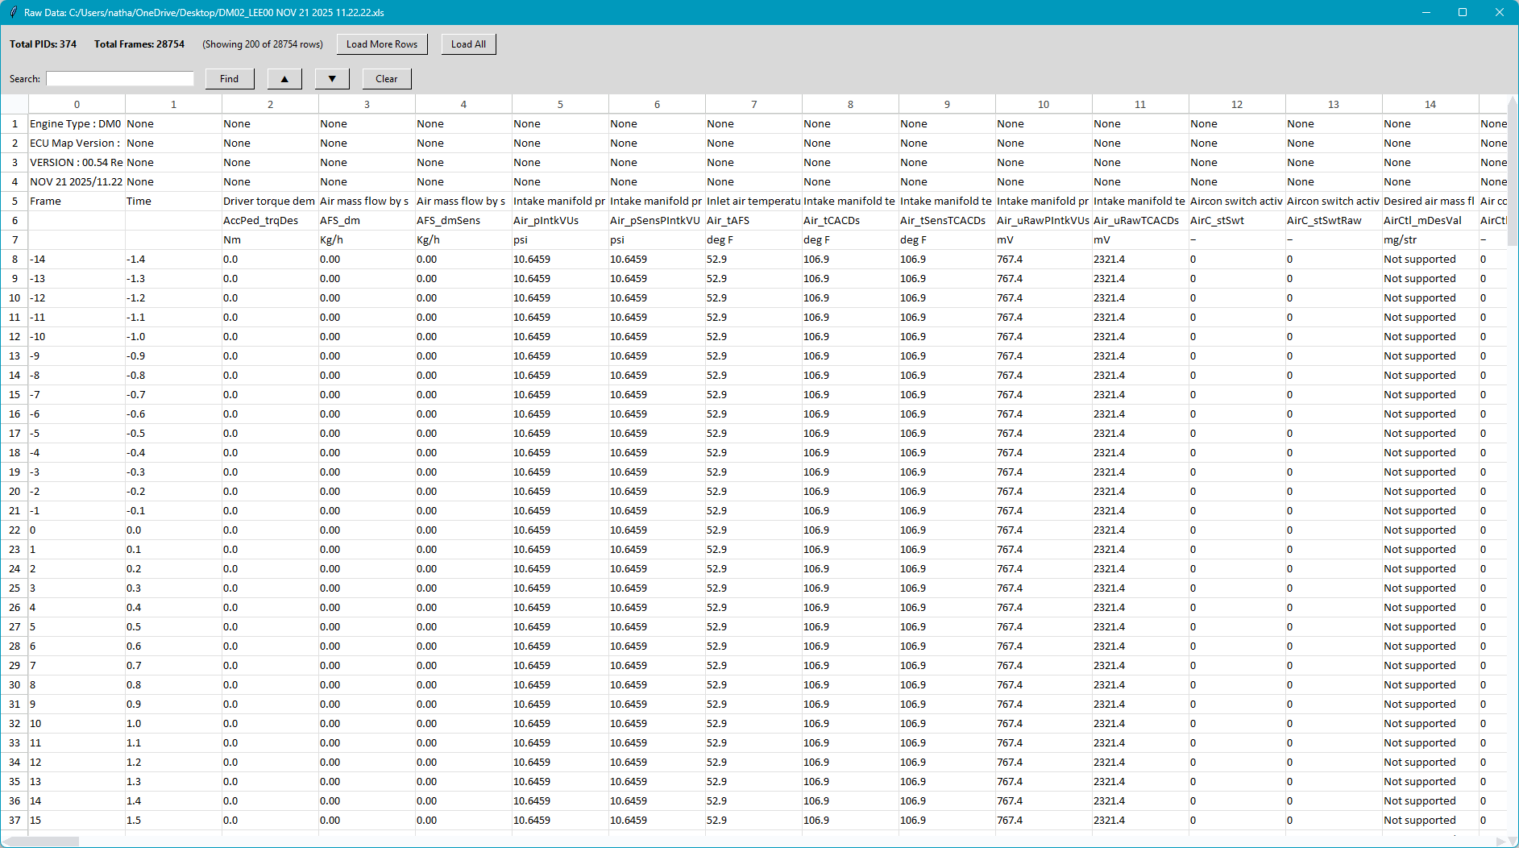Click the 'ECU Map Version :' cell
The image size is (1519, 848).
77,143
